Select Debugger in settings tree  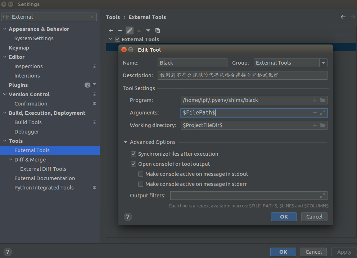(27, 132)
